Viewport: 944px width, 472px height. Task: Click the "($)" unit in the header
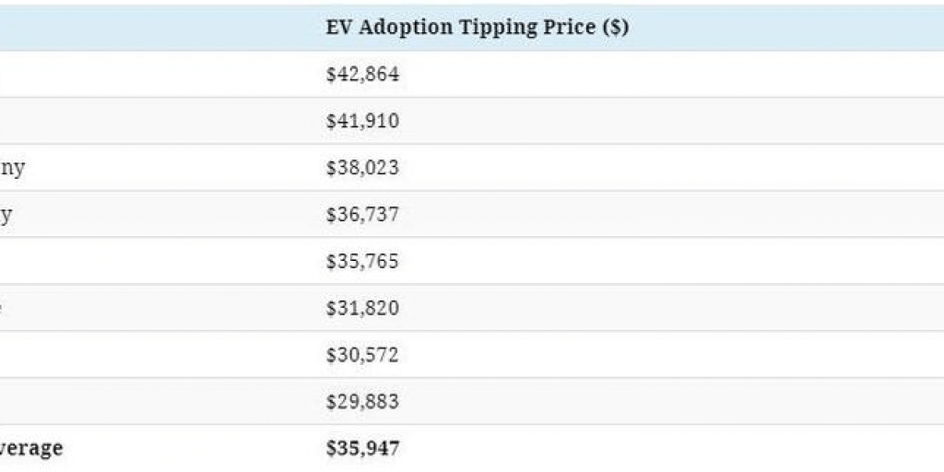(615, 28)
